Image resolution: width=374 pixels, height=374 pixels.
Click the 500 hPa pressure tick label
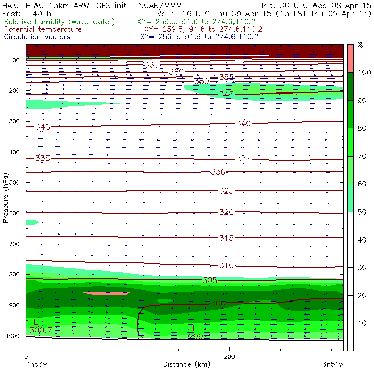click(14, 182)
